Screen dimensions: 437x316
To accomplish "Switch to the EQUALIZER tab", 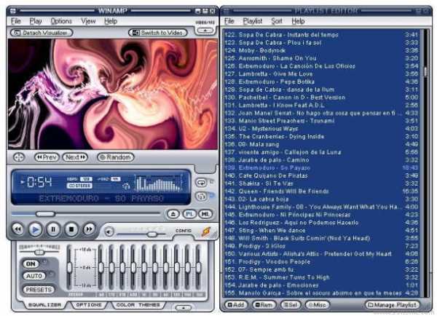I will 44,305.
